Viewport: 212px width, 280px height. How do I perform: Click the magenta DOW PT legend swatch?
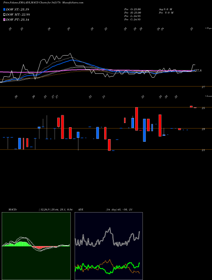4,20
